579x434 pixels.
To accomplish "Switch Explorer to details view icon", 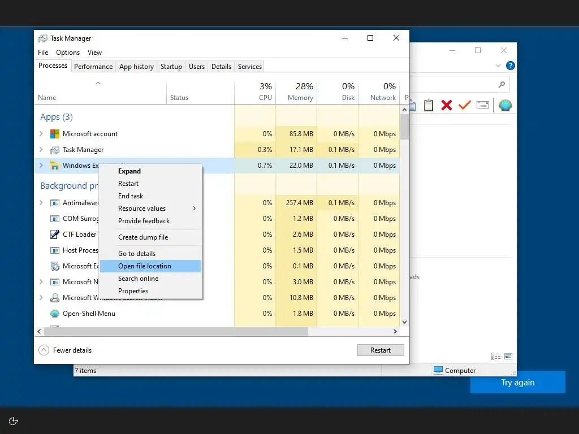I will (x=496, y=356).
